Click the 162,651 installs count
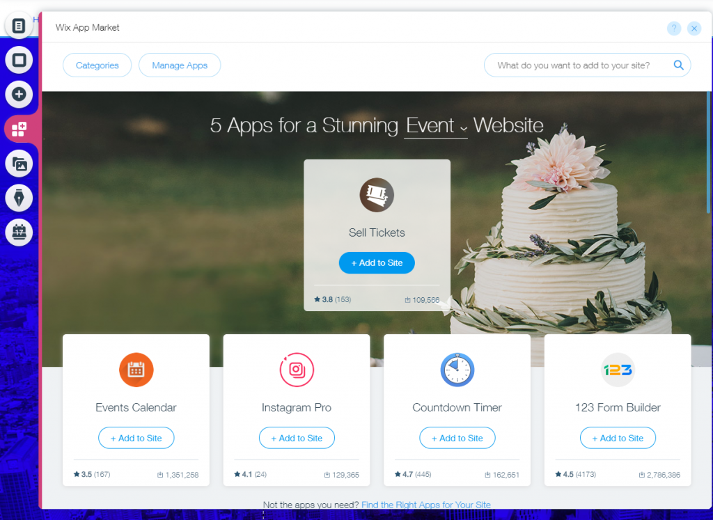The width and height of the screenshot is (713, 520). tap(501, 475)
